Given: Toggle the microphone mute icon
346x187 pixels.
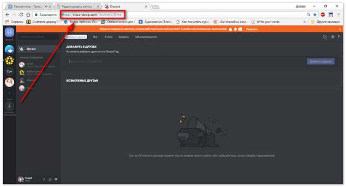Looking at the screenshot, I should coord(44,179).
